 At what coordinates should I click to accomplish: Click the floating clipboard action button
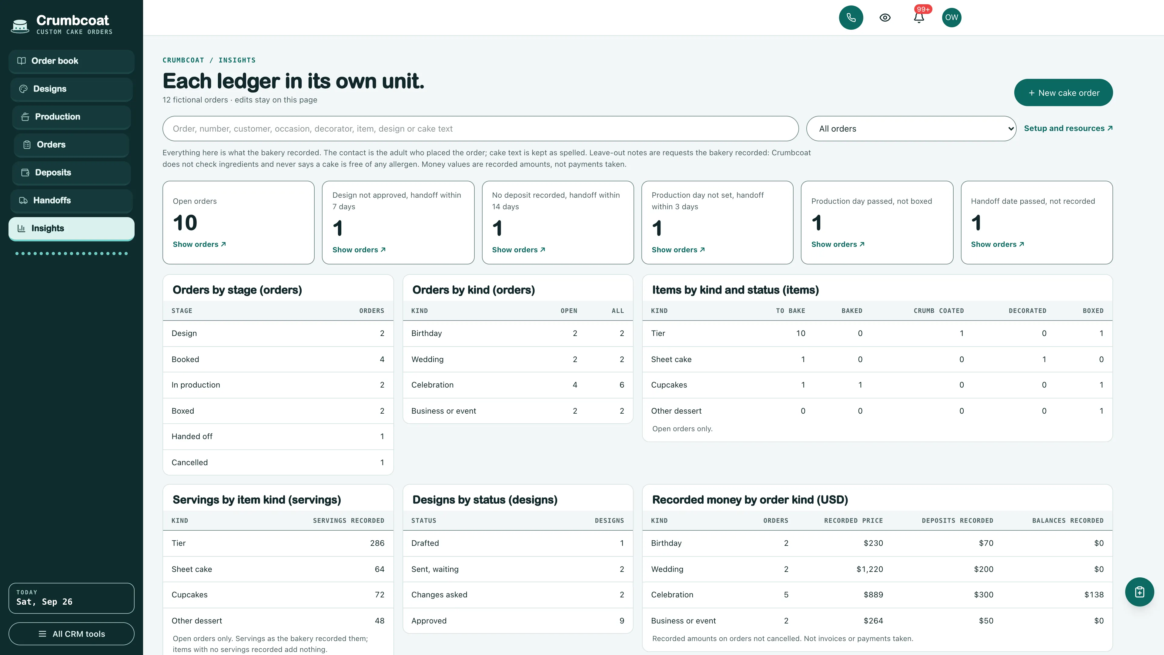tap(1139, 592)
